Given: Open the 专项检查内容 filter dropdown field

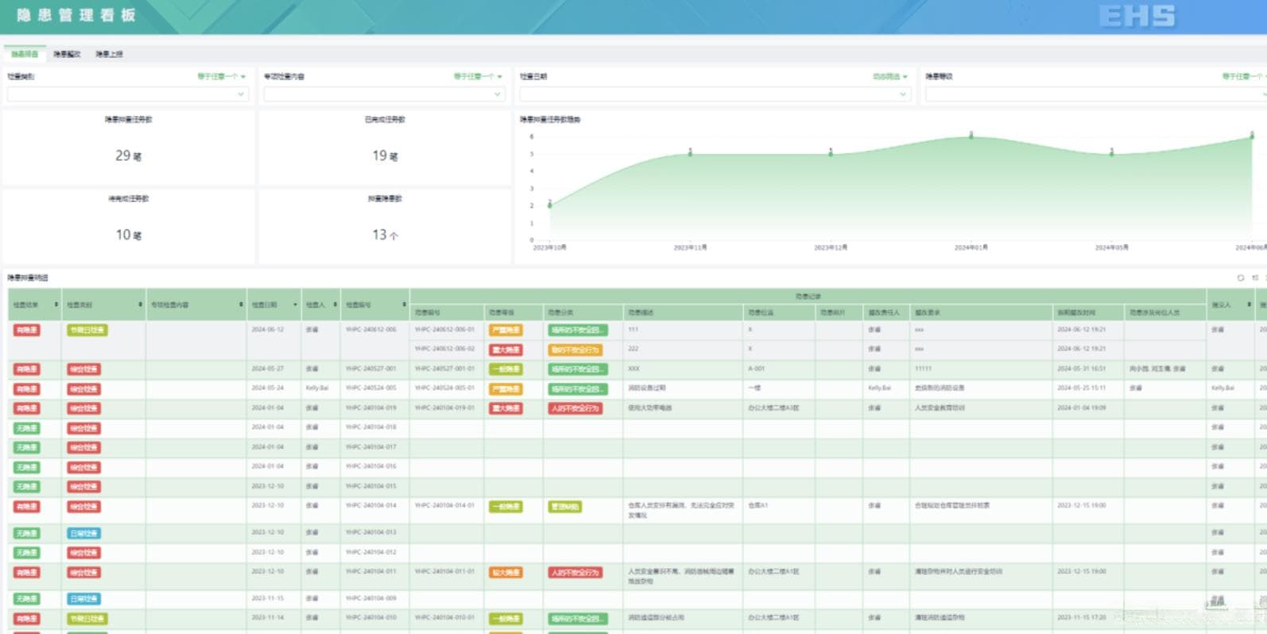Looking at the screenshot, I should click(x=385, y=94).
